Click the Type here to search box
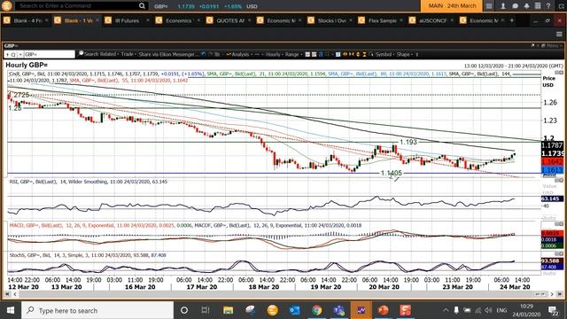 (x=97, y=310)
